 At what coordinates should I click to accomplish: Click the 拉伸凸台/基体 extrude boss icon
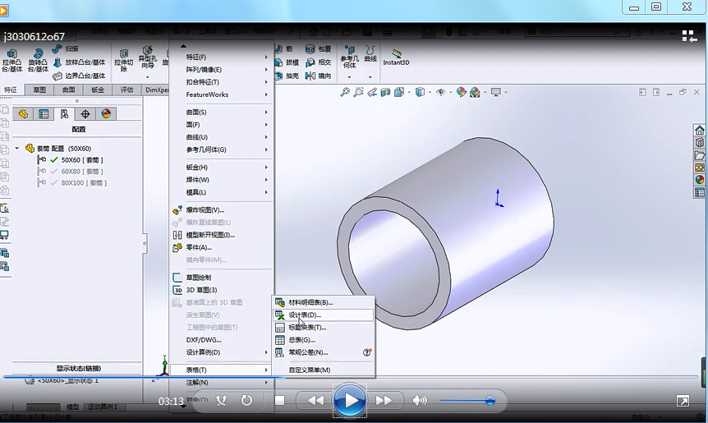tap(11, 54)
